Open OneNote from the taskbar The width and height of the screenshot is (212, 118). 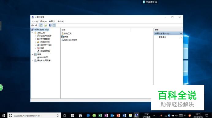coord(106,116)
